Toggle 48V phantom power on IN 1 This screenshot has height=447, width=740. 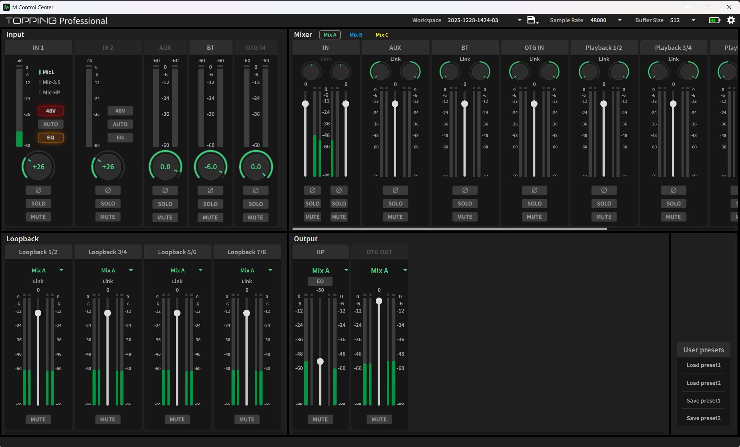click(x=51, y=111)
